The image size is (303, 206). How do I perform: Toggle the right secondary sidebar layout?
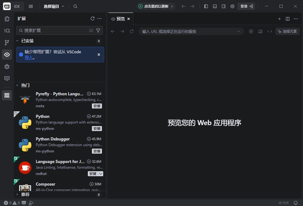[224, 6]
